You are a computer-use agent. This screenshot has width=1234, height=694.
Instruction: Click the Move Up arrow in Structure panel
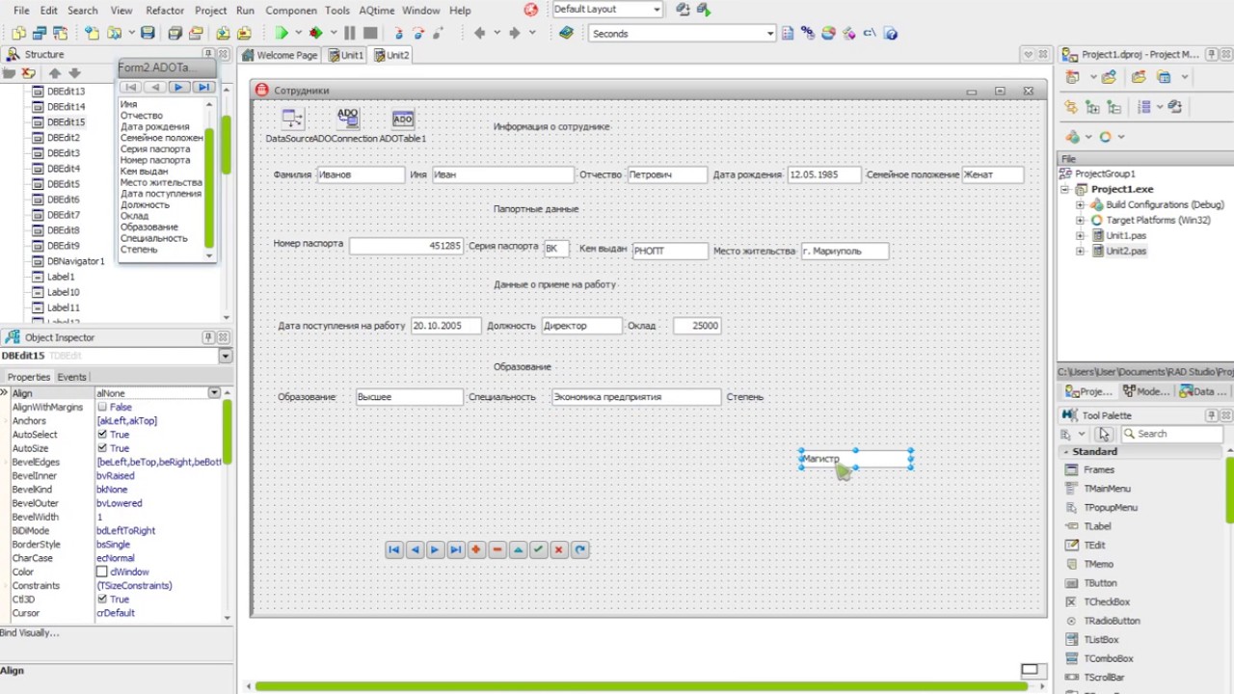coord(55,73)
